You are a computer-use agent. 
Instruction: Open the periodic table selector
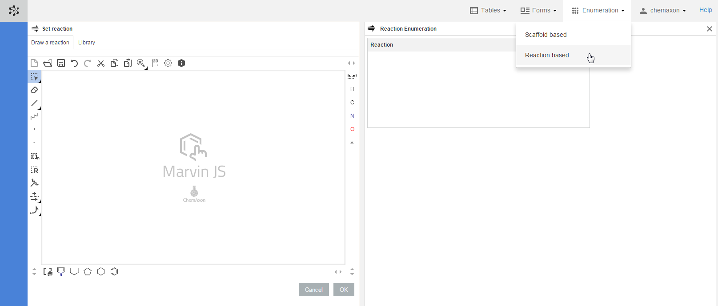coord(352,76)
